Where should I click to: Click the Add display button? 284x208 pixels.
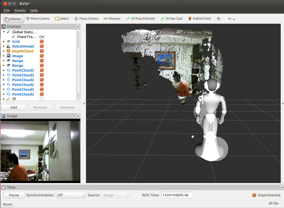(x=14, y=107)
